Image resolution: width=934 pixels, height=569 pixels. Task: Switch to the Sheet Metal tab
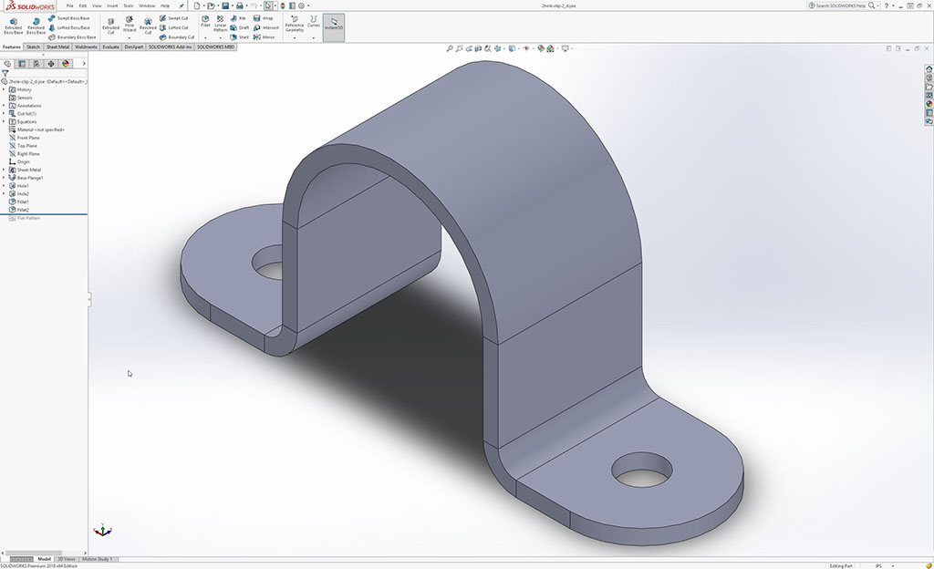point(57,47)
